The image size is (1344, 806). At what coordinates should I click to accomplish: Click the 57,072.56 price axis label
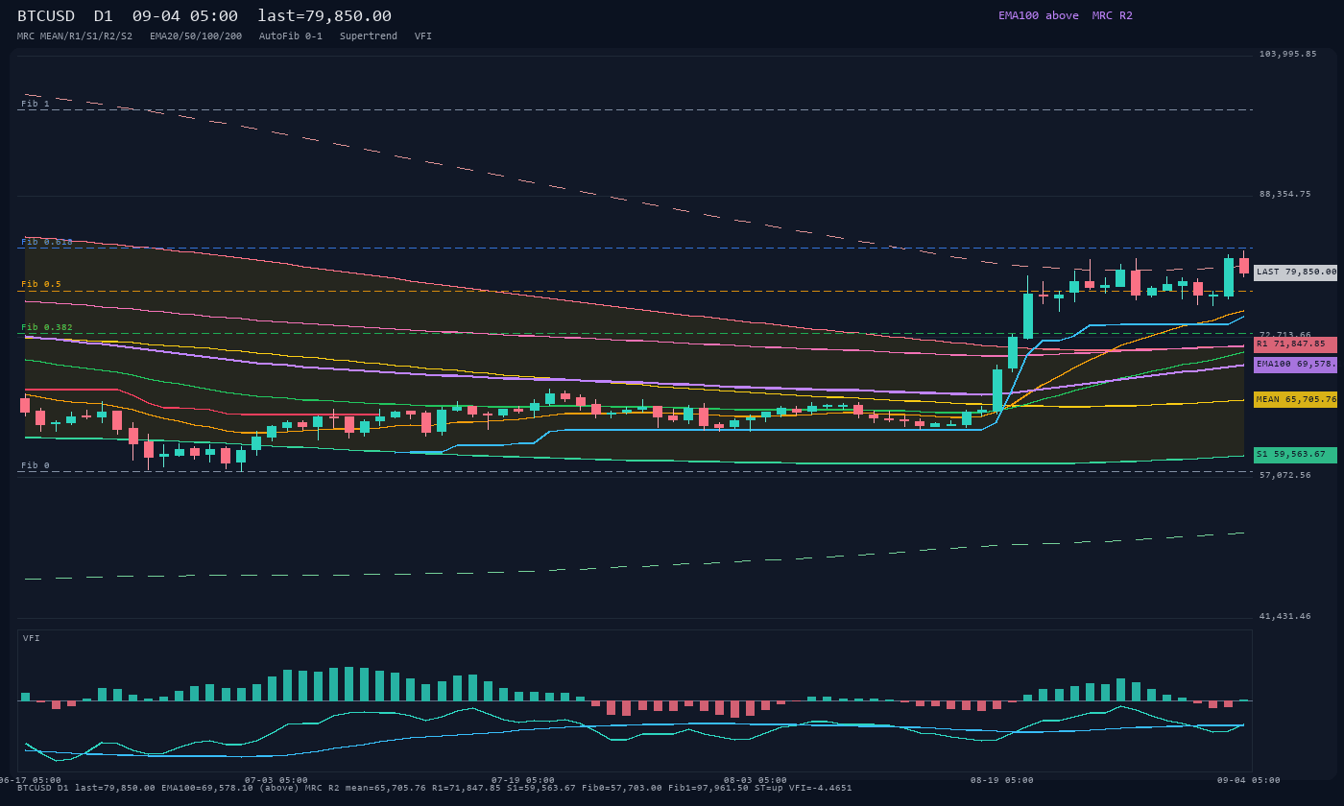1284,475
